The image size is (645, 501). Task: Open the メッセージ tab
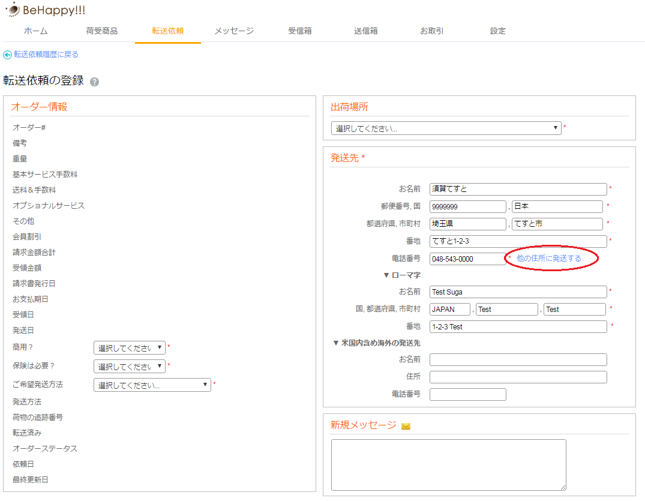(x=234, y=31)
